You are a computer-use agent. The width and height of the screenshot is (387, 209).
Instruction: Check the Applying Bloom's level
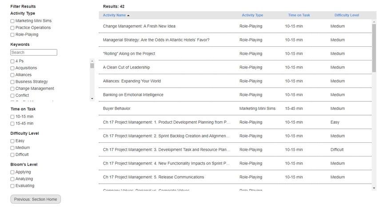(12, 172)
